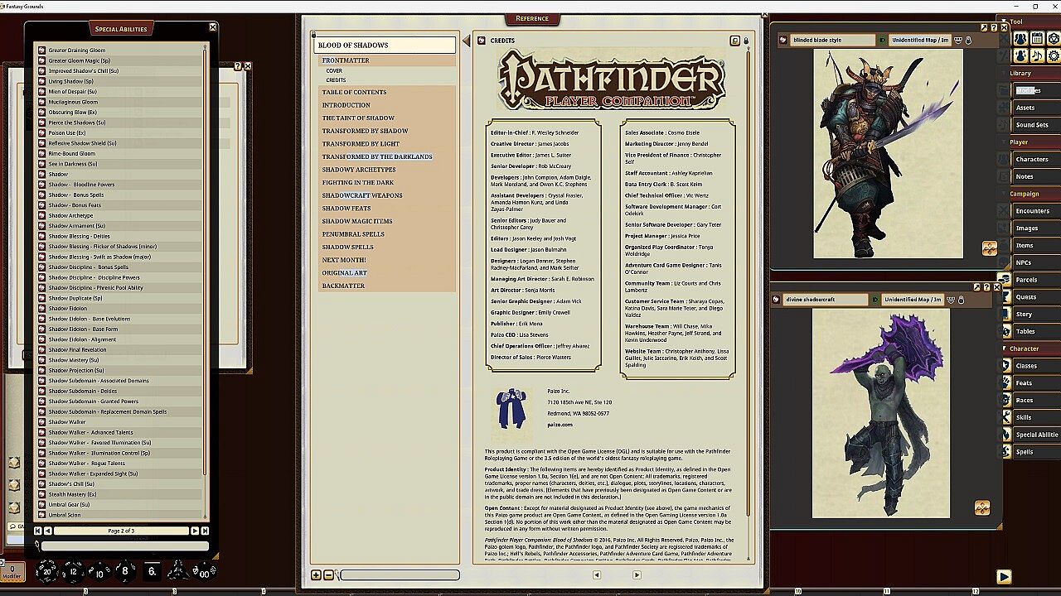Go to next page of Special Abilities
This screenshot has height=596, width=1061.
(195, 531)
